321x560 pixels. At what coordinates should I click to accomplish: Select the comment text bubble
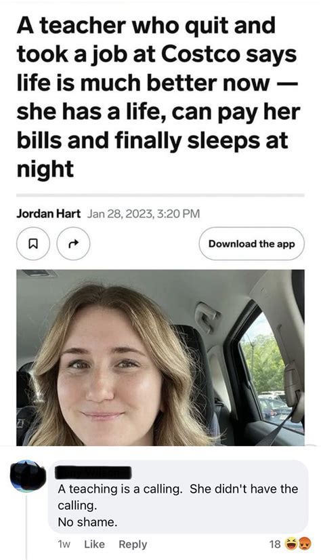point(178,496)
